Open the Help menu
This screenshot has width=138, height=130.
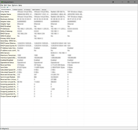pyautogui.click(x=20, y=5)
